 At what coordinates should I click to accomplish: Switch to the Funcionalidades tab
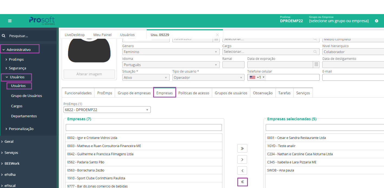pos(78,93)
